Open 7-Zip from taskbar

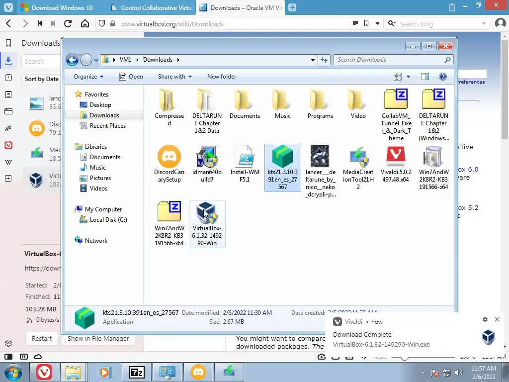[136, 372]
